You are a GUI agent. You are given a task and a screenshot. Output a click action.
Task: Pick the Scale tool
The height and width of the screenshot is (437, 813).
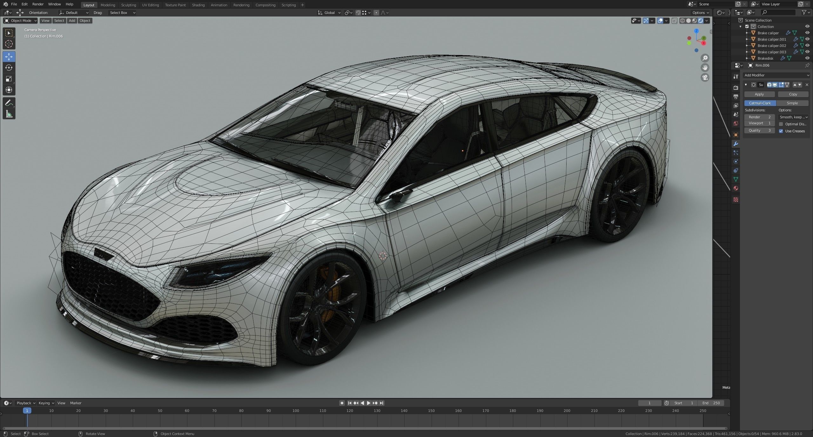pyautogui.click(x=9, y=79)
